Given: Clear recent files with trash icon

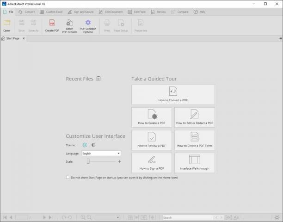Looking at the screenshot, I should [x=98, y=79].
